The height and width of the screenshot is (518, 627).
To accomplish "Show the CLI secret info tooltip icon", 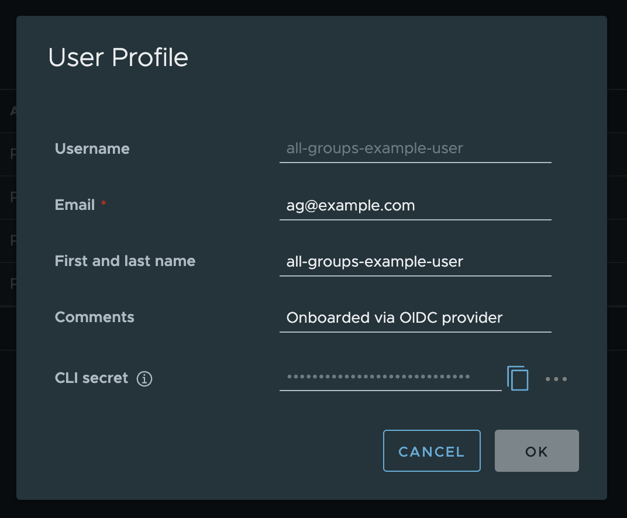I will (144, 379).
